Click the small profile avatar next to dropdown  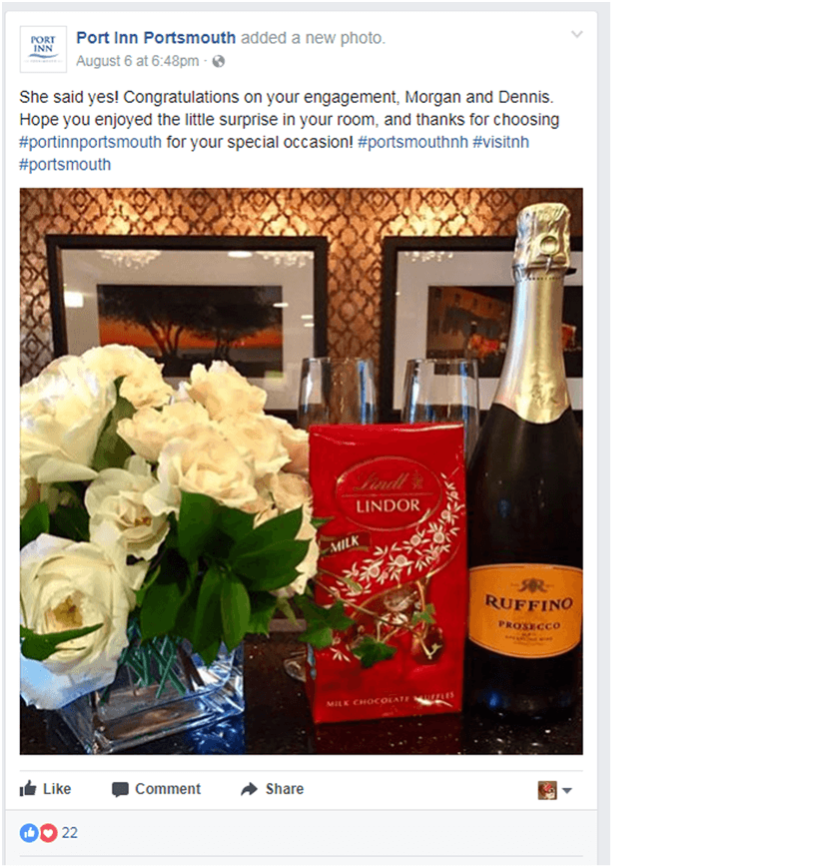point(547,790)
